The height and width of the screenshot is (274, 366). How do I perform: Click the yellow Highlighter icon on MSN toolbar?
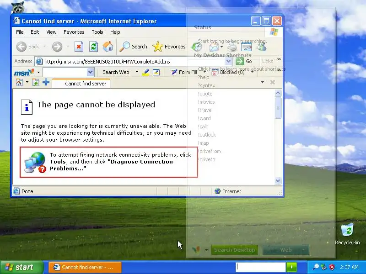tap(145, 72)
